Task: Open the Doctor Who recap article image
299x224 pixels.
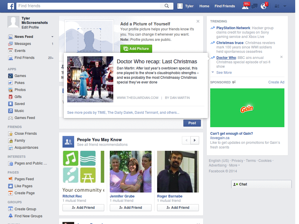Action: coord(90,79)
